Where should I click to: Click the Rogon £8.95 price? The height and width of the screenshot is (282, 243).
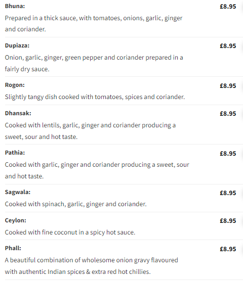(x=228, y=86)
